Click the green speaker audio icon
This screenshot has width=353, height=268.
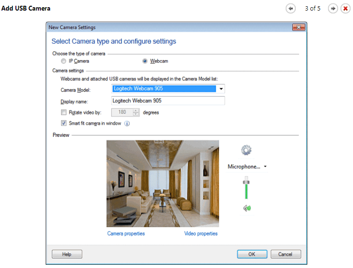[x=247, y=208]
